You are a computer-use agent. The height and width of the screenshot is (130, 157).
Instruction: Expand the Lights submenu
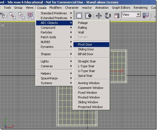point(54,61)
